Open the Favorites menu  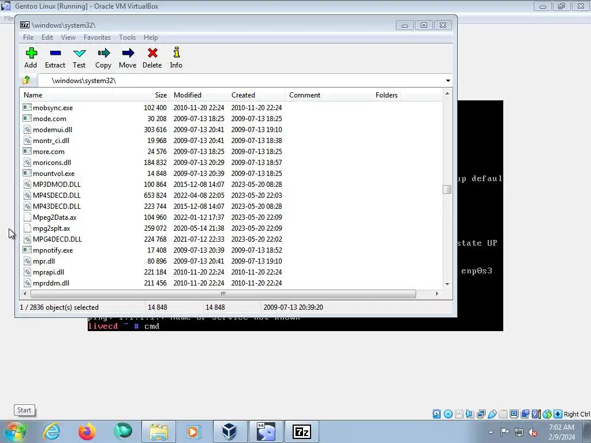tap(97, 37)
